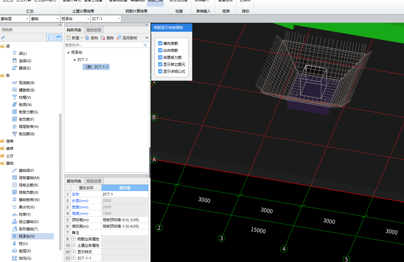Expand the 土方 folder
Viewport: 404px width, 262px height.
point(3,156)
